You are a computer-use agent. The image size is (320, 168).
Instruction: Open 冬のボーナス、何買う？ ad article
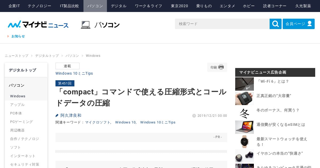[278, 110]
